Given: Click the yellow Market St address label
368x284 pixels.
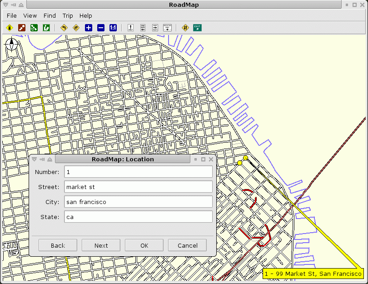Looking at the screenshot, I should coord(313,274).
